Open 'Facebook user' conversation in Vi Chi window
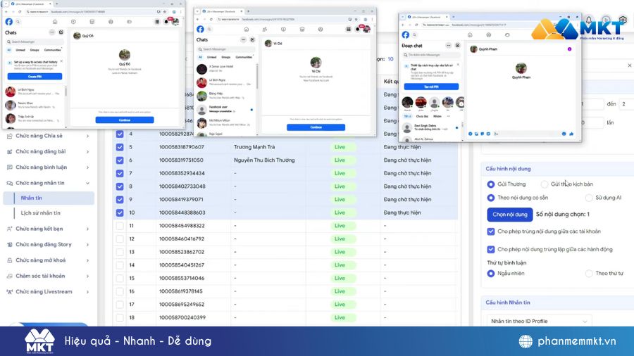This screenshot has height=356, width=634. [226, 109]
